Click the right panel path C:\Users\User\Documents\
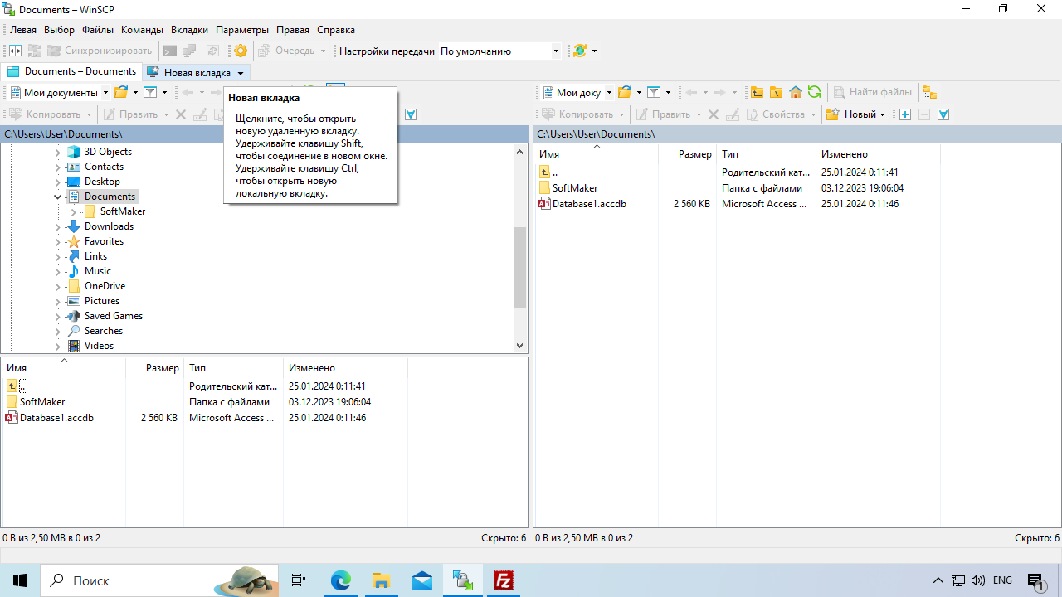1062x597 pixels. point(596,134)
